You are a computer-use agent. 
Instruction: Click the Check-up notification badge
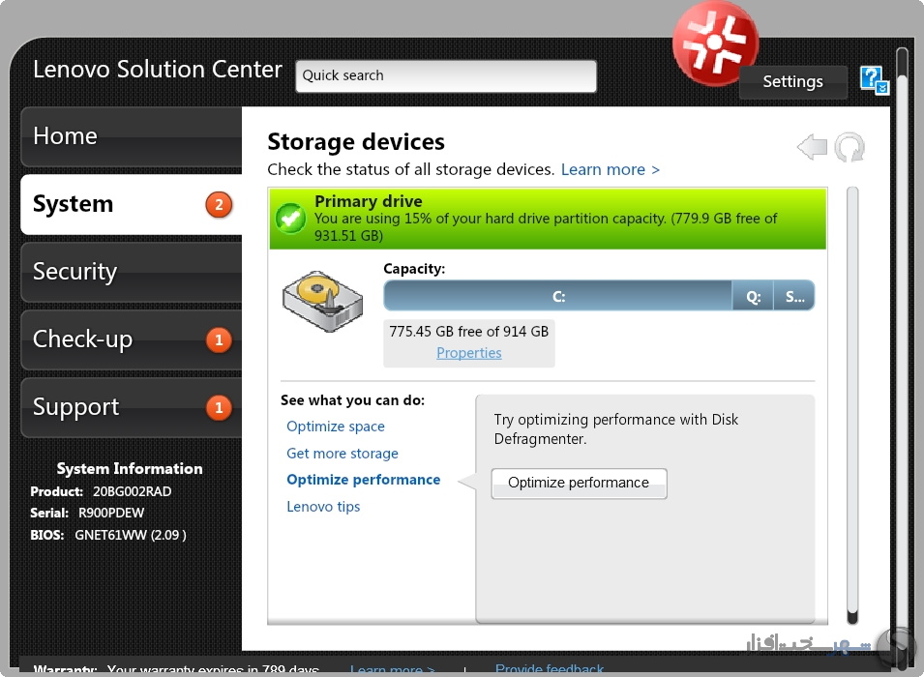[219, 340]
